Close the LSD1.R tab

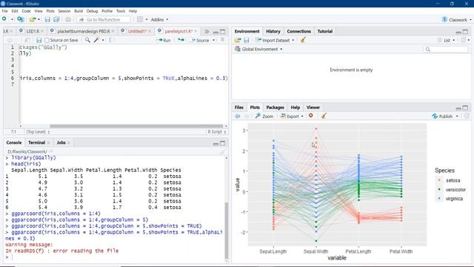[x=42, y=31]
